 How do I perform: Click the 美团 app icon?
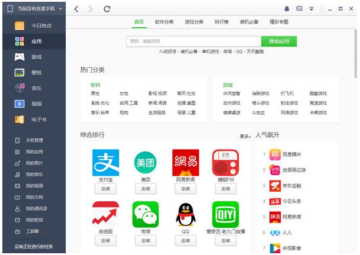145,163
